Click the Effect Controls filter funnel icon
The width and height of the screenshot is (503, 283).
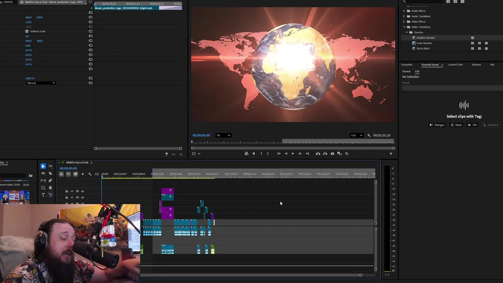[x=166, y=154]
